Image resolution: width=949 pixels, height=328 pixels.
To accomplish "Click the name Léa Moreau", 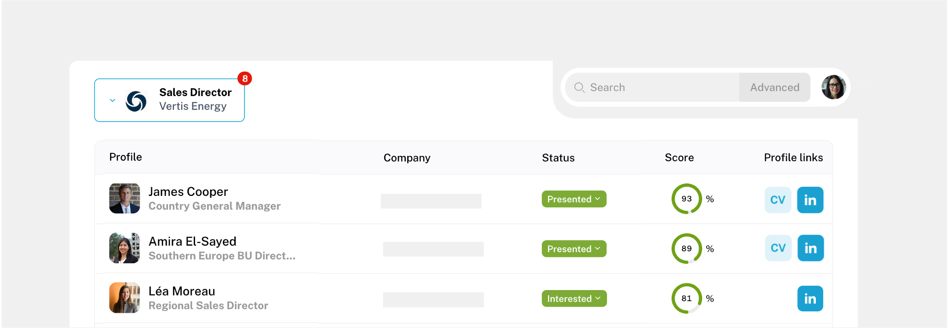I will click(182, 292).
